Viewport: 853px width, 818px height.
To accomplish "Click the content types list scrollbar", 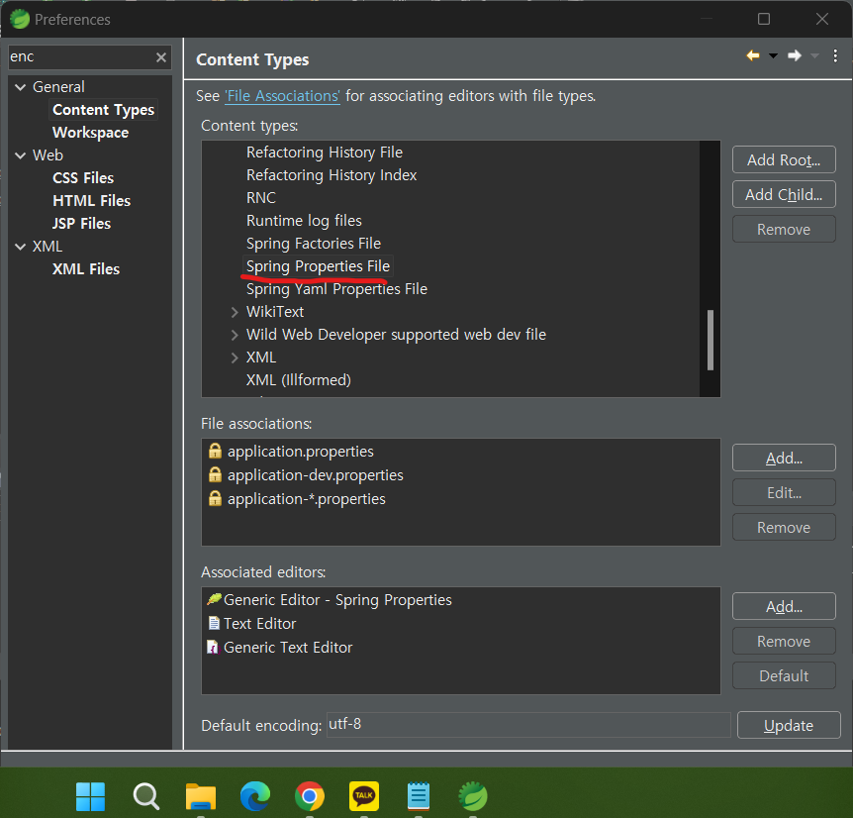I will 710,340.
